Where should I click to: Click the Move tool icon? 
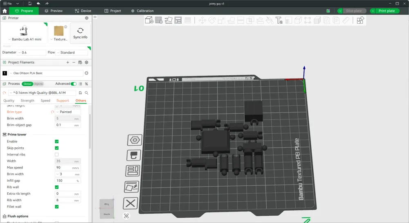click(202, 20)
